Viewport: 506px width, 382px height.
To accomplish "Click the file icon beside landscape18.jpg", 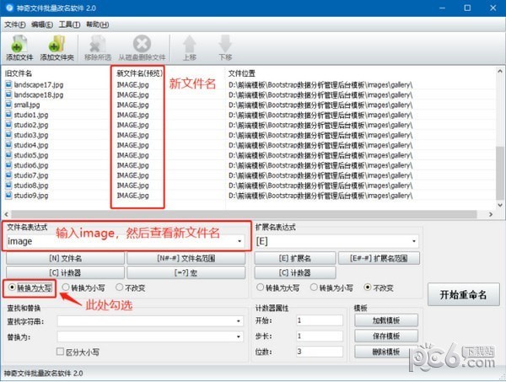I will pos(8,94).
